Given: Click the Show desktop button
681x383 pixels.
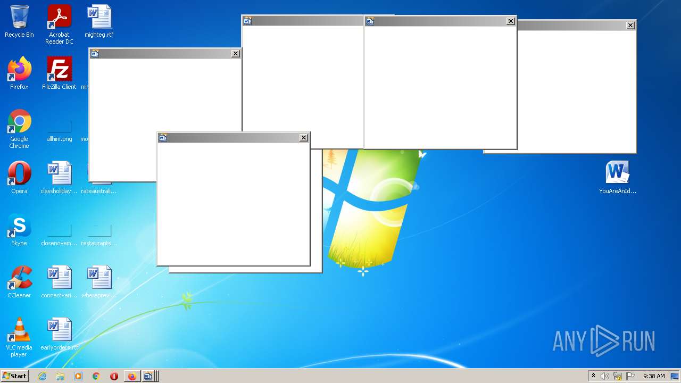Looking at the screenshot, I should tap(676, 376).
